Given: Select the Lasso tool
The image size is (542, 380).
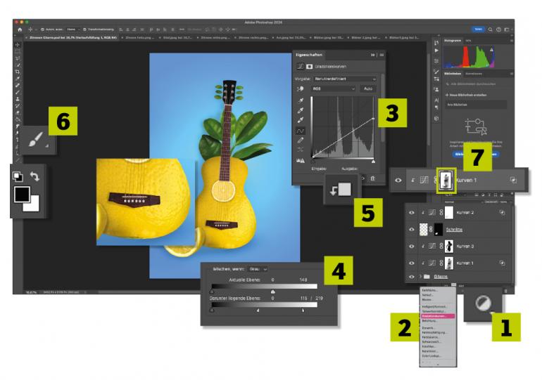Looking at the screenshot, I should click(18, 58).
